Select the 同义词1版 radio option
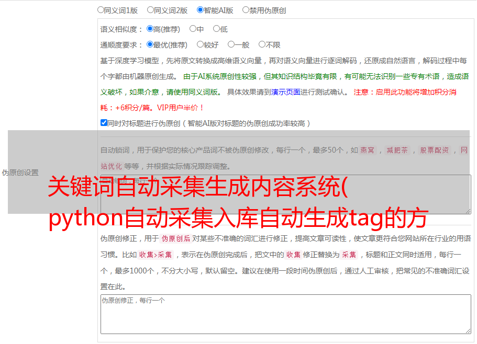 point(101,10)
